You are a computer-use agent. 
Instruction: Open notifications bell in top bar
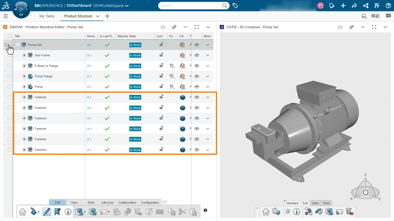tap(332, 5)
